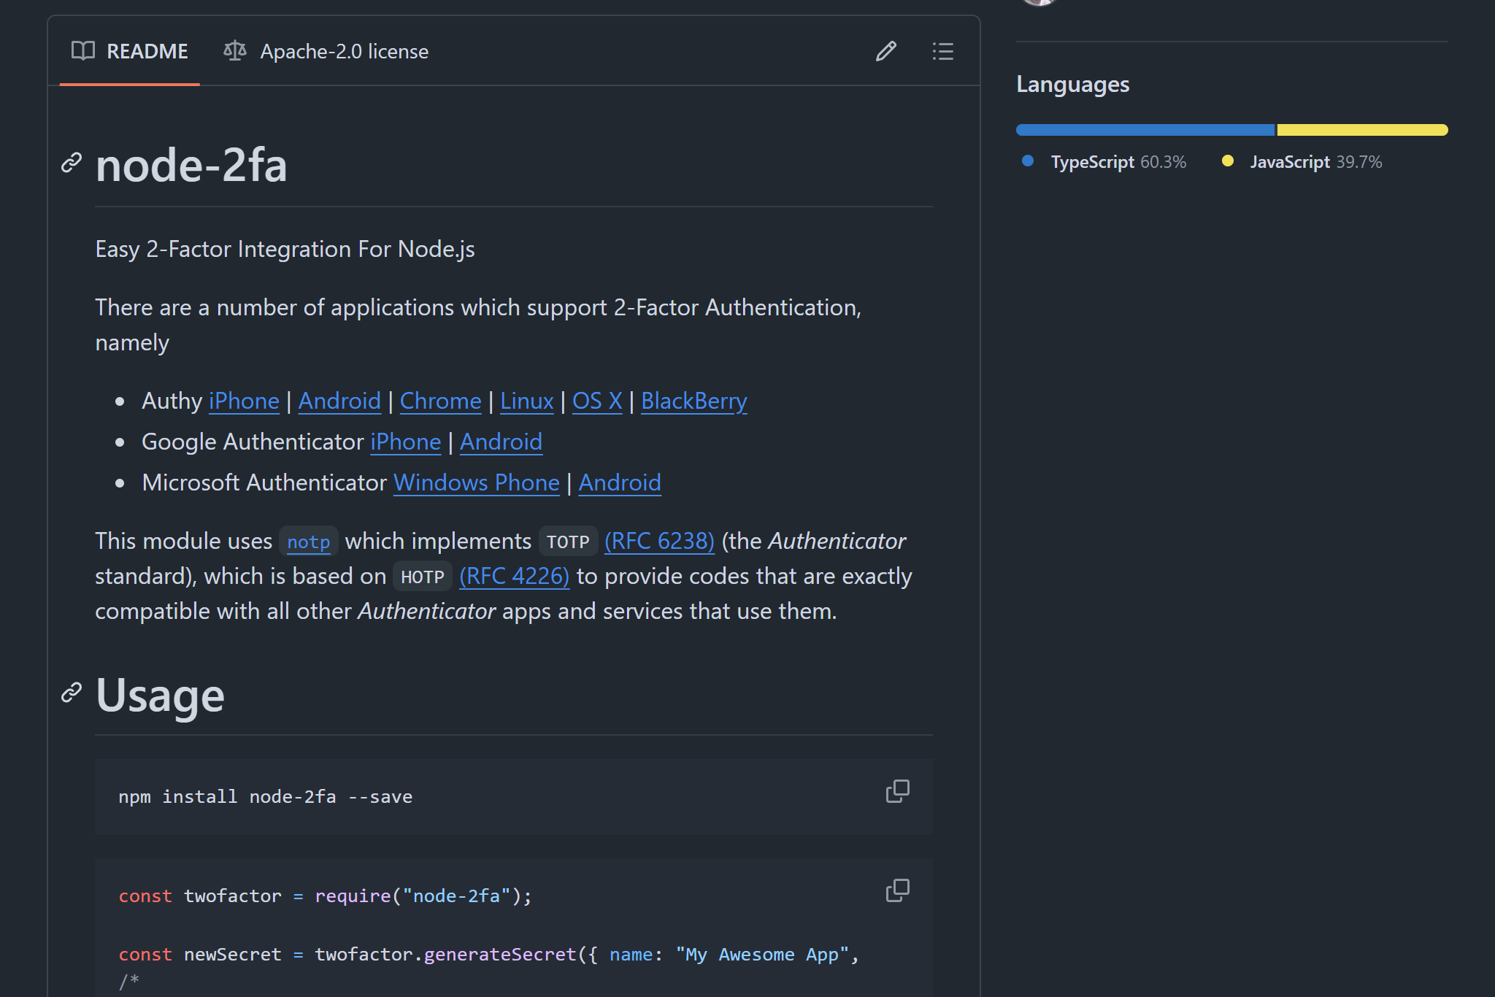This screenshot has width=1495, height=997.
Task: Open the README outline list icon
Action: click(x=943, y=51)
